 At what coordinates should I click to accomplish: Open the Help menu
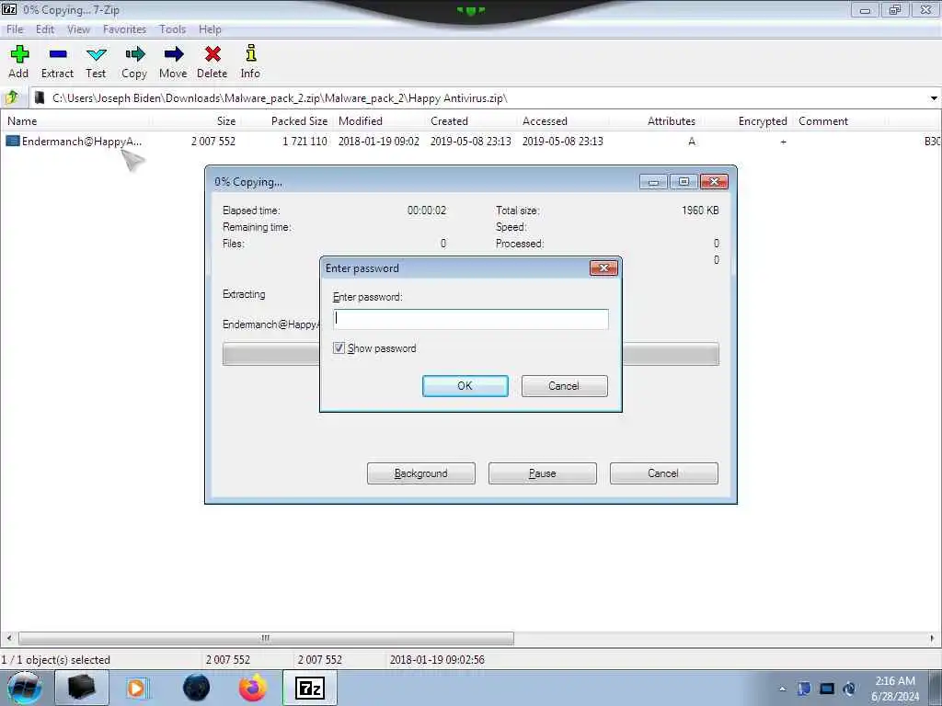tap(210, 29)
